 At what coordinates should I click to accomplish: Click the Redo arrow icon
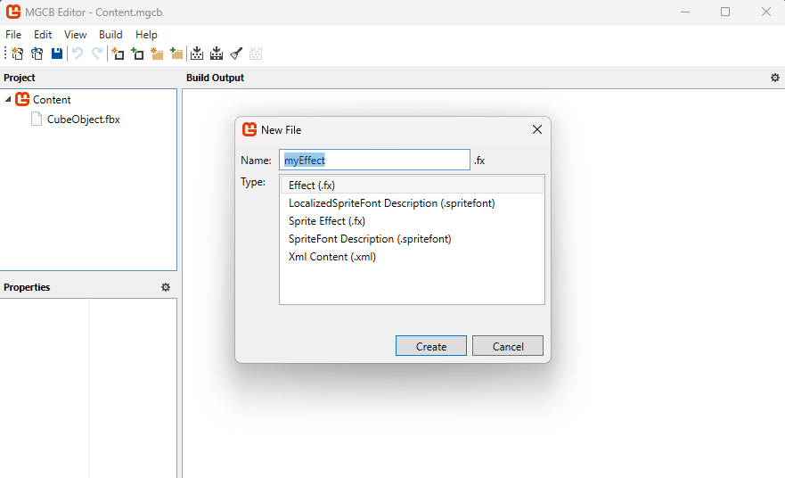pos(97,54)
